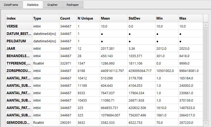Click StdDev value 26871.928
Screen dimensions: 211x127
click(136, 101)
